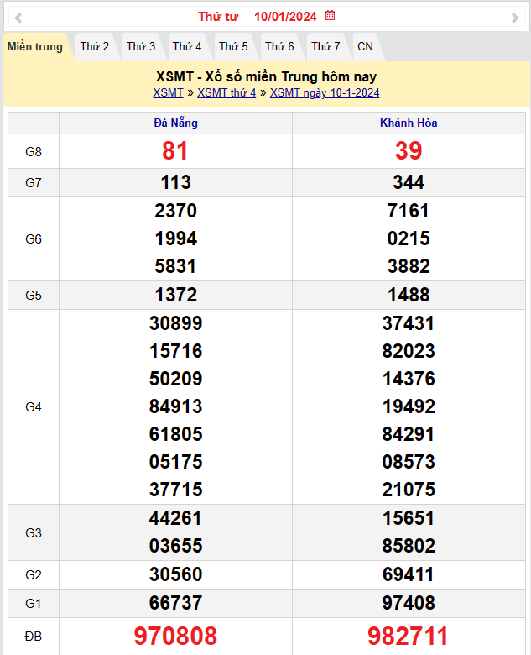Click the G4 number 21075
531x655 pixels.
click(409, 490)
